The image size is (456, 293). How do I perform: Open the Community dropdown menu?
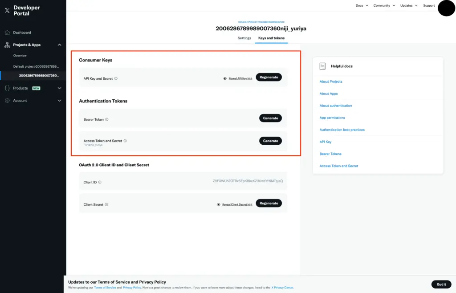click(384, 5)
